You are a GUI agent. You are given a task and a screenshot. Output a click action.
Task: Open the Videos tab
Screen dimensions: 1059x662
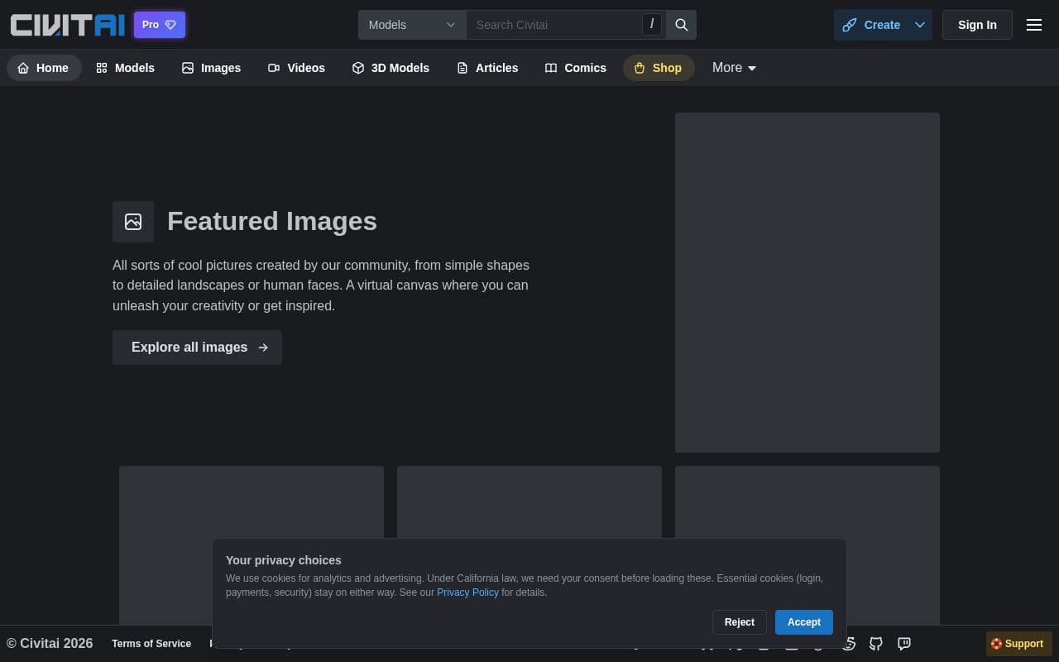pos(296,68)
